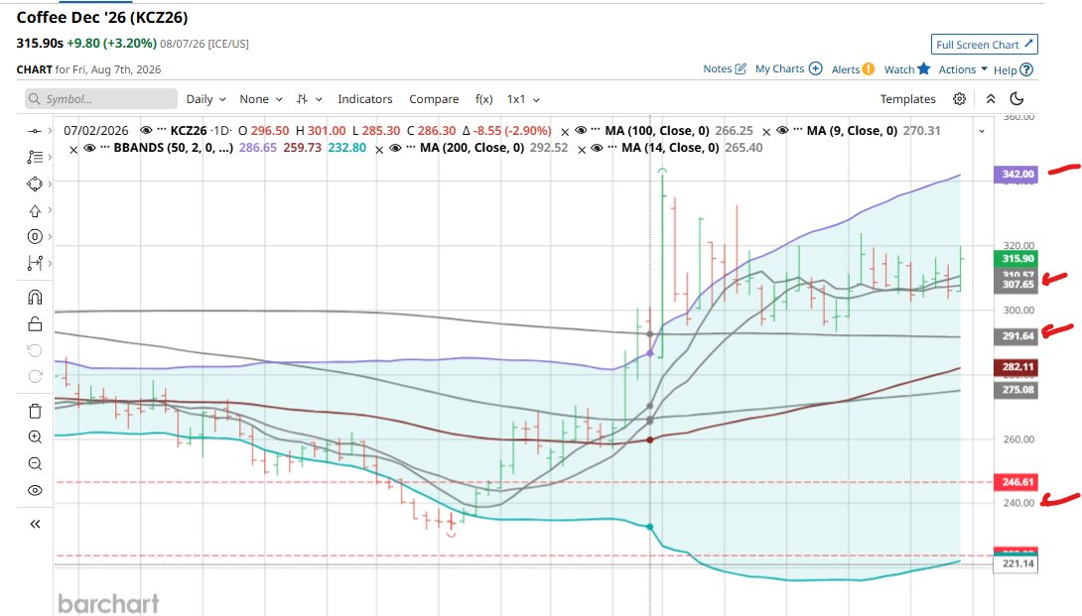Open the f(x) expressions menu
This screenshot has width=1082, height=616.
(x=483, y=98)
